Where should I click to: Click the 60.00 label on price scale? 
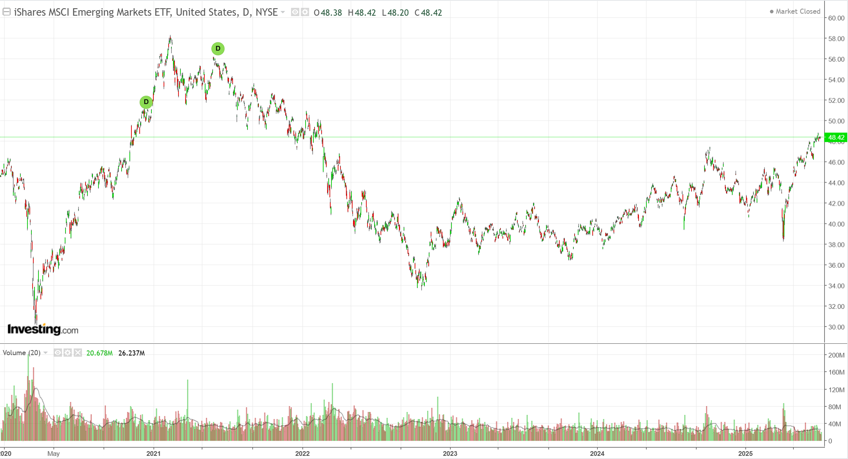pyautogui.click(x=836, y=18)
